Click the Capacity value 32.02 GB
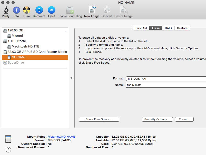Image resolution: width=206 pixels, height=155 pixels. [134, 137]
